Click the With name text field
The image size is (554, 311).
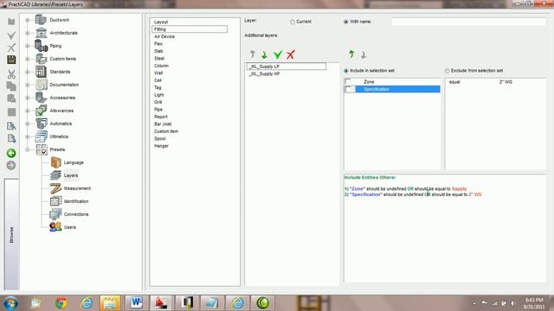pos(468,22)
